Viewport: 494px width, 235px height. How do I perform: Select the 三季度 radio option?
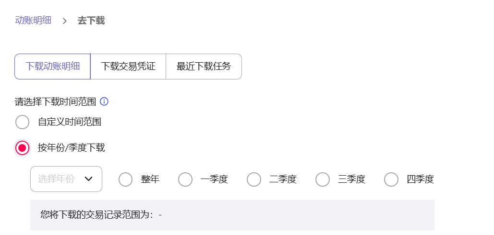323,179
